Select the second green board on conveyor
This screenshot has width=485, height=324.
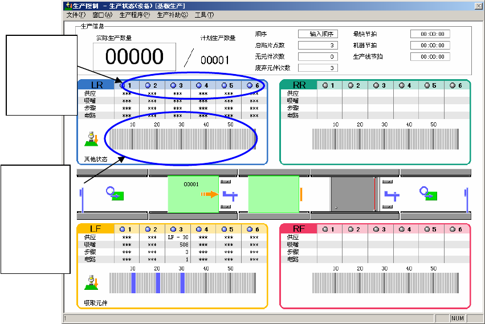tap(274, 194)
